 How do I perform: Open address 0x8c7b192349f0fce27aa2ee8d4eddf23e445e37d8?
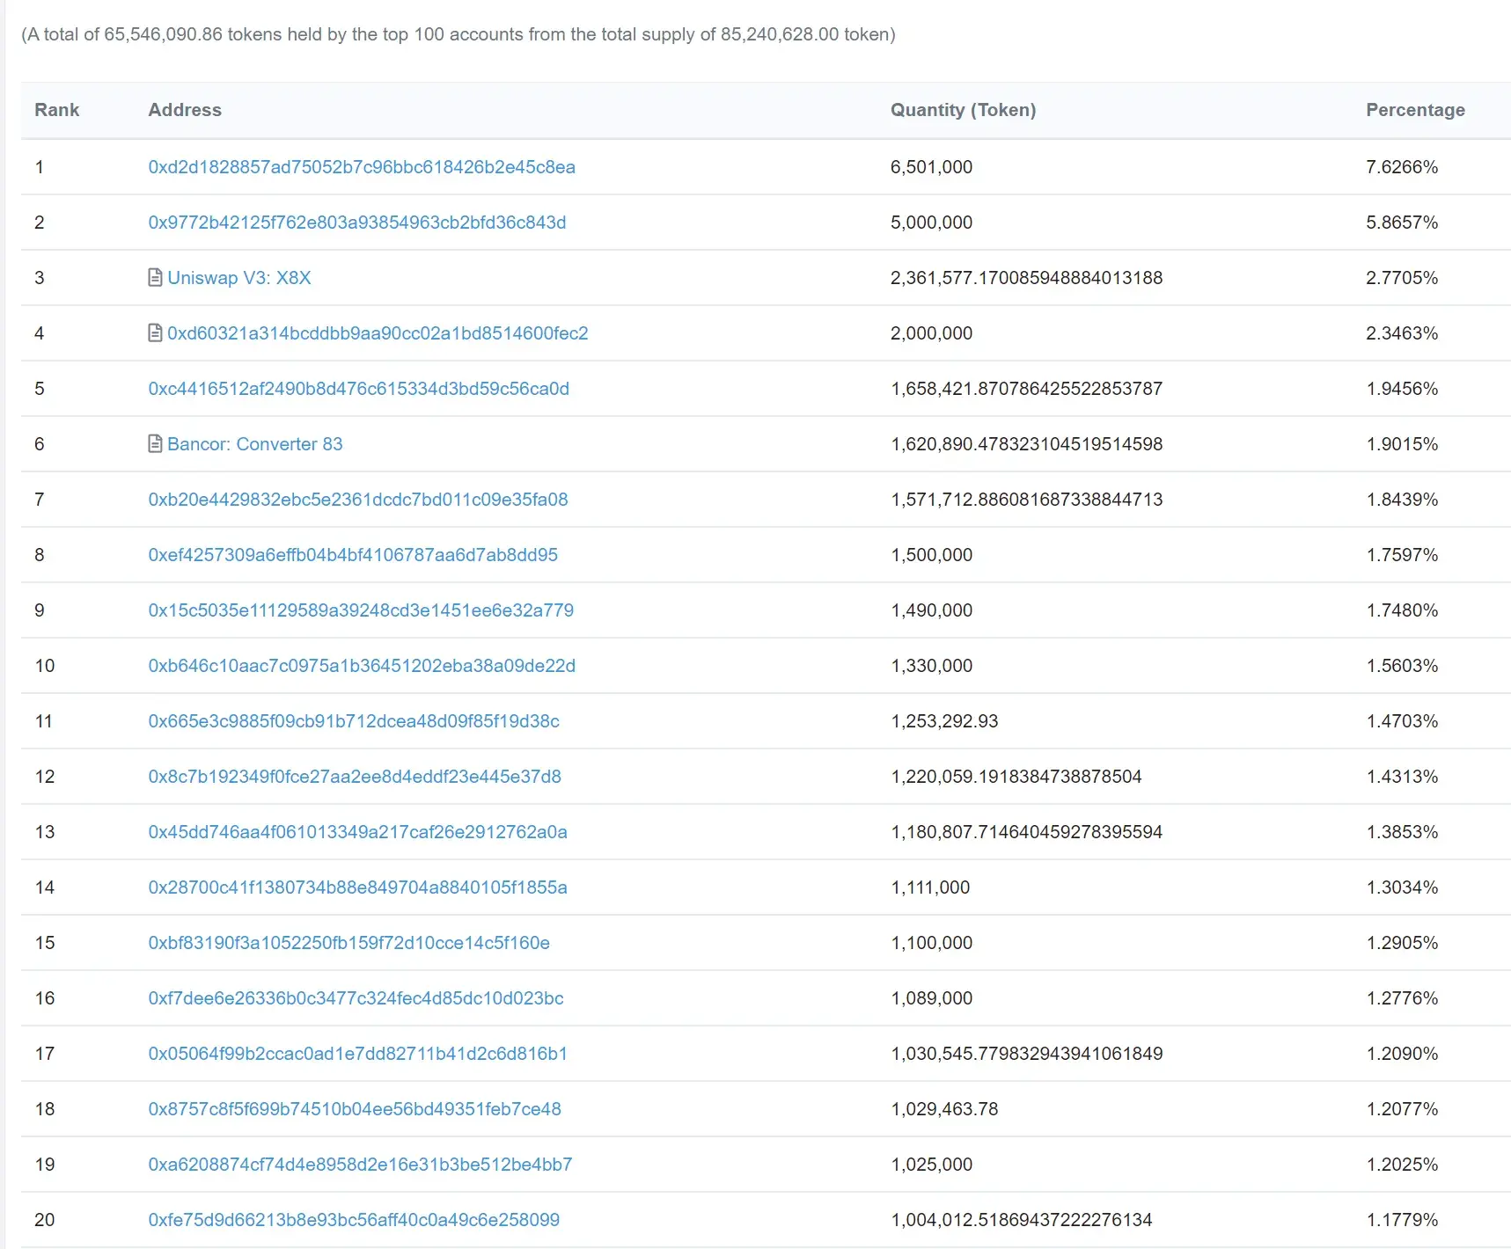(355, 777)
